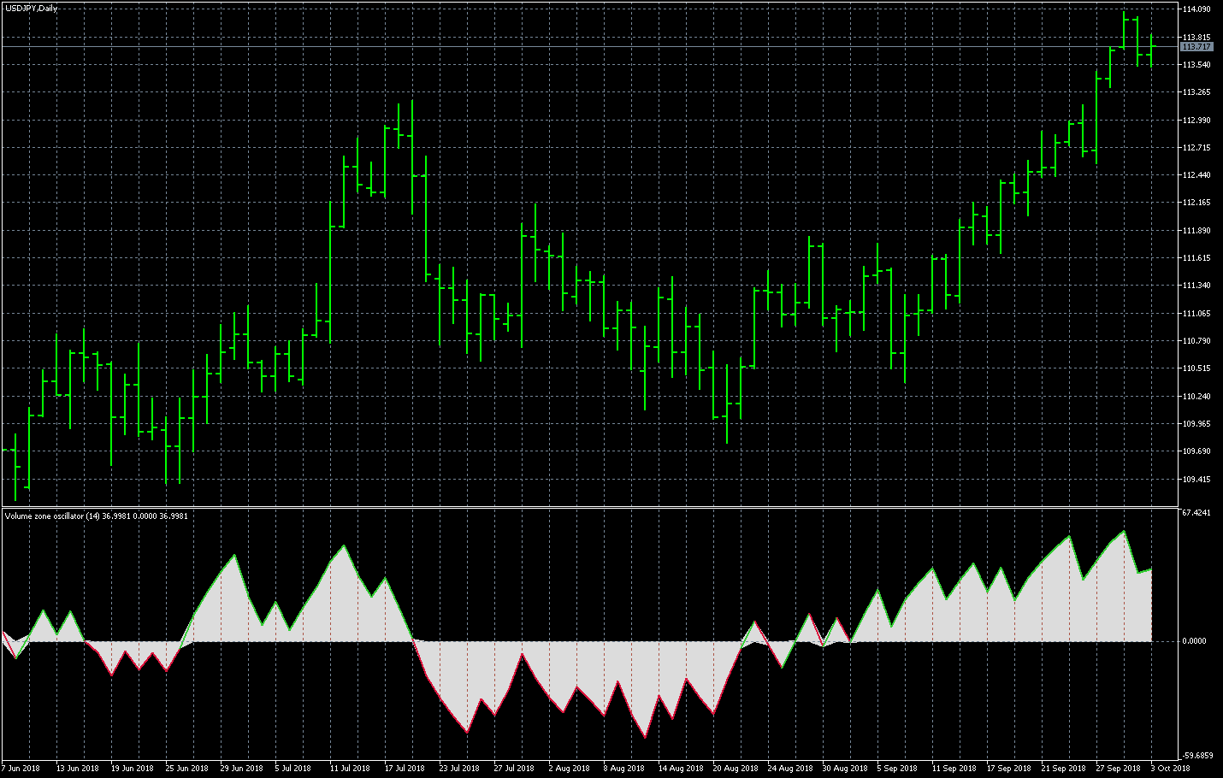
Task: Choose the 17 Jul 2018 date label
Action: click(x=405, y=768)
